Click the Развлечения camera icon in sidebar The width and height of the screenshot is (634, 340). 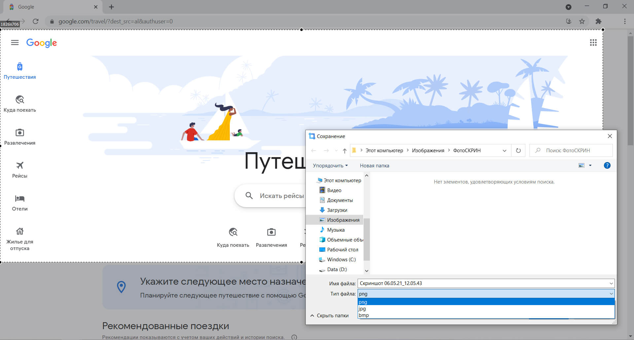click(20, 132)
